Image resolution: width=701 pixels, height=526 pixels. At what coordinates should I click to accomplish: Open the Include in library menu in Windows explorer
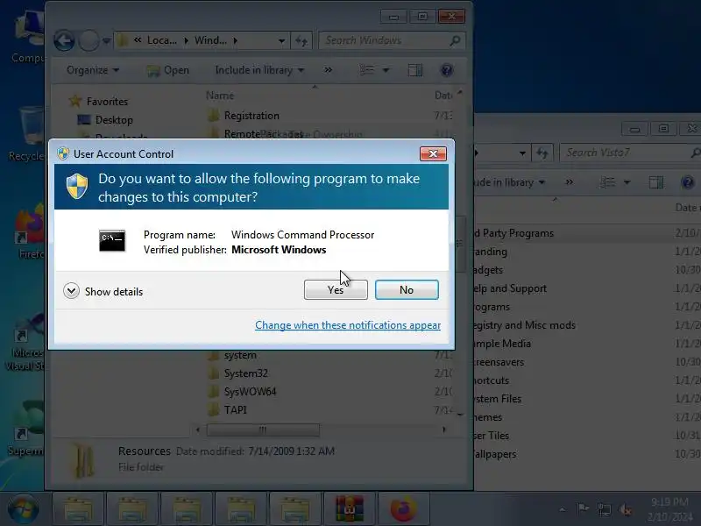pos(259,70)
